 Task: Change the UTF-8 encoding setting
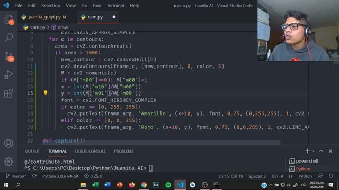(278, 176)
